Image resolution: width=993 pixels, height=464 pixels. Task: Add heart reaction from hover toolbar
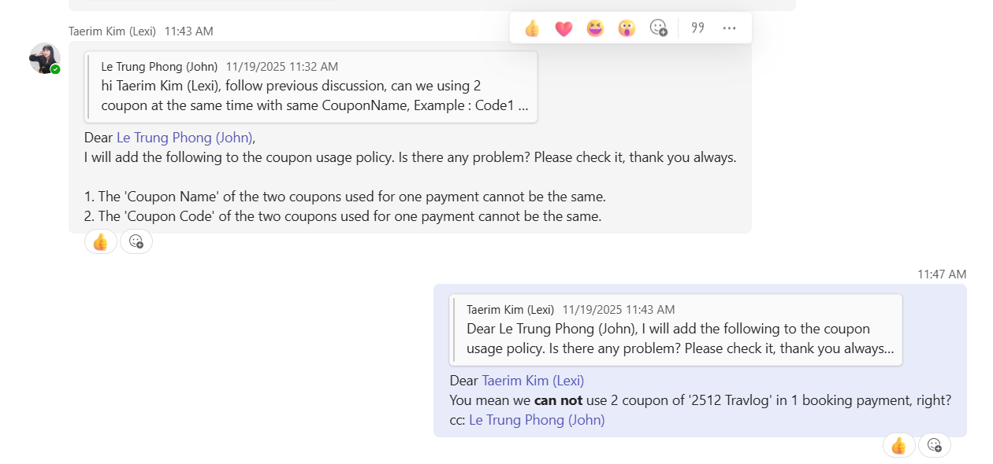(563, 28)
